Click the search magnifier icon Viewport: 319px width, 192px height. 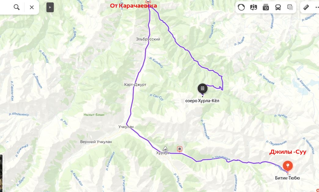point(17,7)
